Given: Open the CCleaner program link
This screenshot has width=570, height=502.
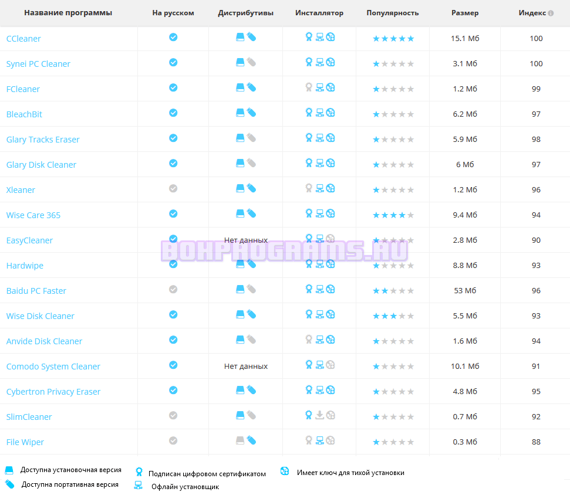Looking at the screenshot, I should [23, 39].
